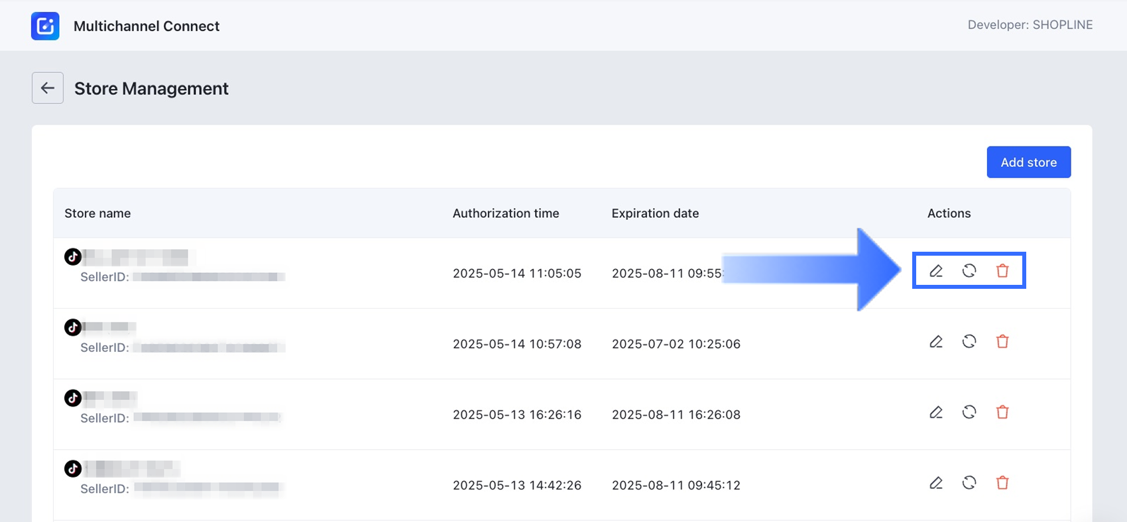This screenshot has width=1127, height=522.
Task: Refresh the store authorized 2025-05-13 16:26:16
Action: tap(969, 413)
